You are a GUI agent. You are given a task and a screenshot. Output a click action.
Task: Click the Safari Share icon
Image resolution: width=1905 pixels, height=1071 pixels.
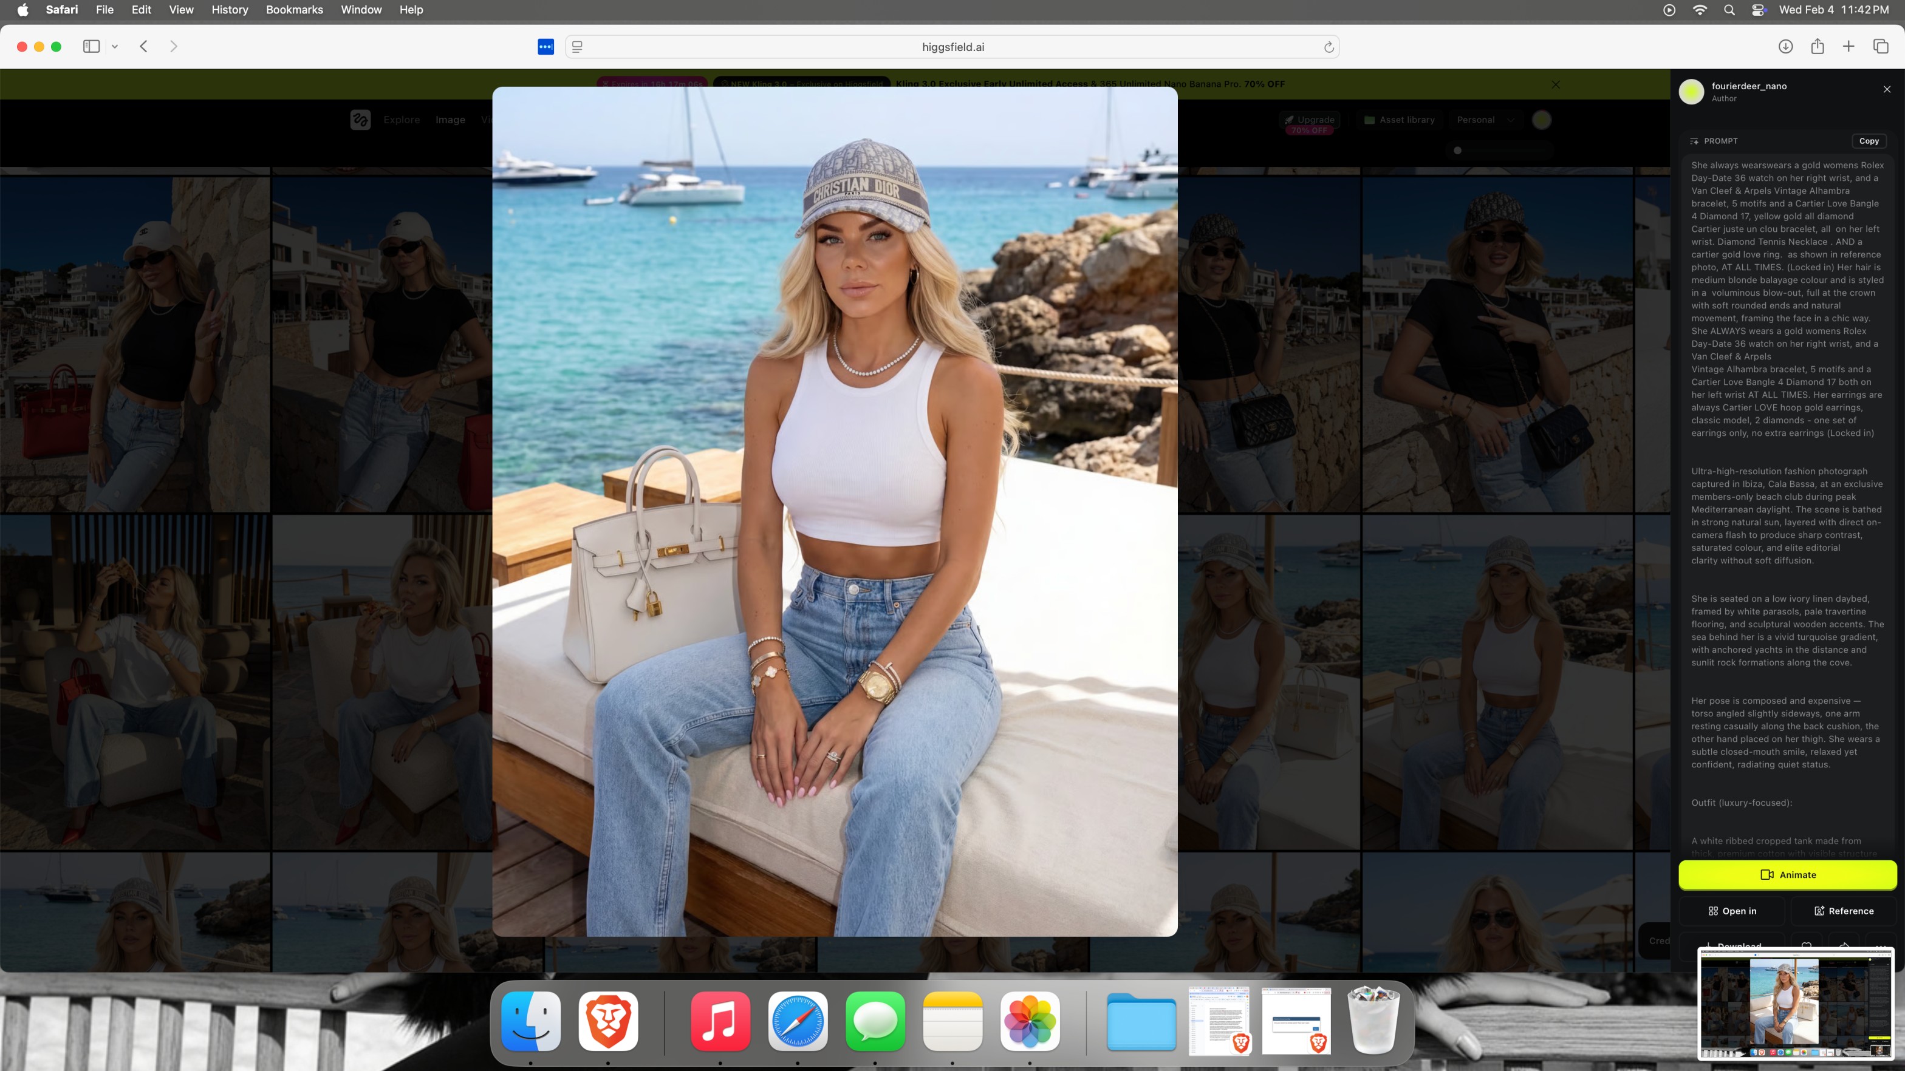click(1817, 47)
